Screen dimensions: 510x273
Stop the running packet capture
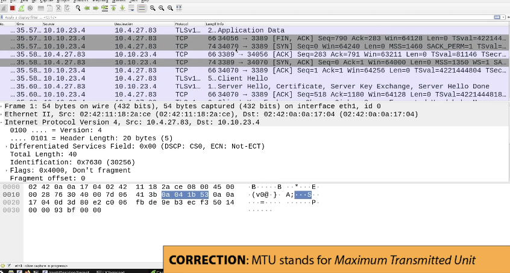click(x=12, y=8)
